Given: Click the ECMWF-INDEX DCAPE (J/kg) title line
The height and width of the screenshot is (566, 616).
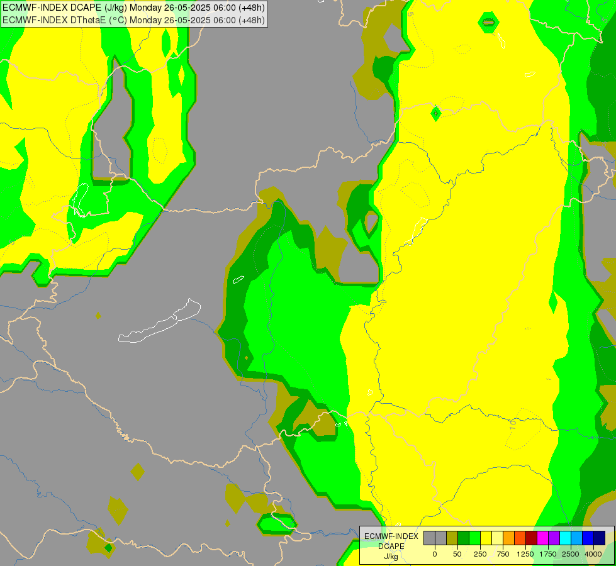Looking at the screenshot, I should pos(133,8).
